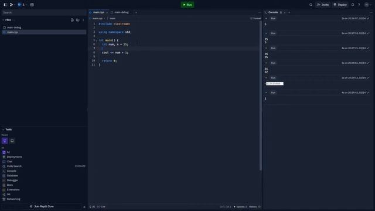Click the Deploy button
Viewport: 375px width, 211px height.
point(340,5)
